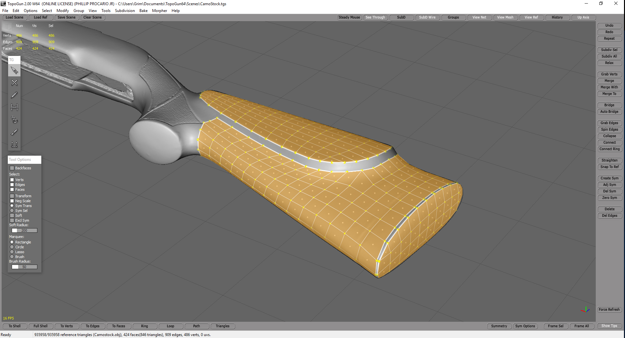Click the XYZ axis gizmo
This screenshot has width=625, height=338.
click(x=585, y=310)
